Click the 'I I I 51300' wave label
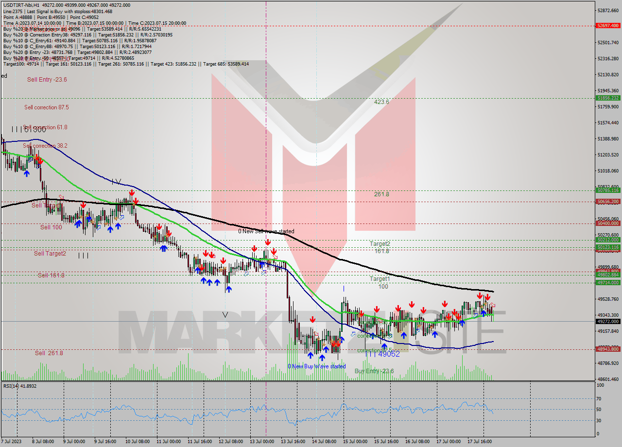The width and height of the screenshot is (622, 447). click(x=29, y=129)
